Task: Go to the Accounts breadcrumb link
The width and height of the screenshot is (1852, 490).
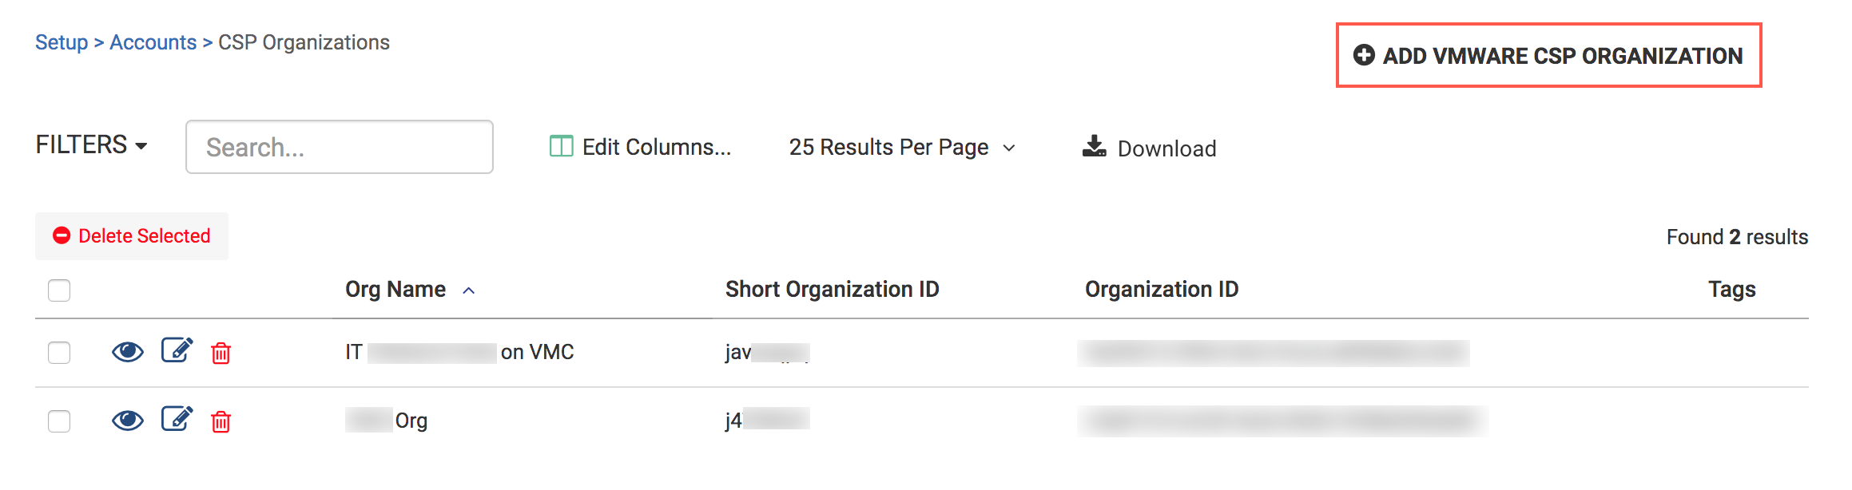Action: pyautogui.click(x=153, y=42)
